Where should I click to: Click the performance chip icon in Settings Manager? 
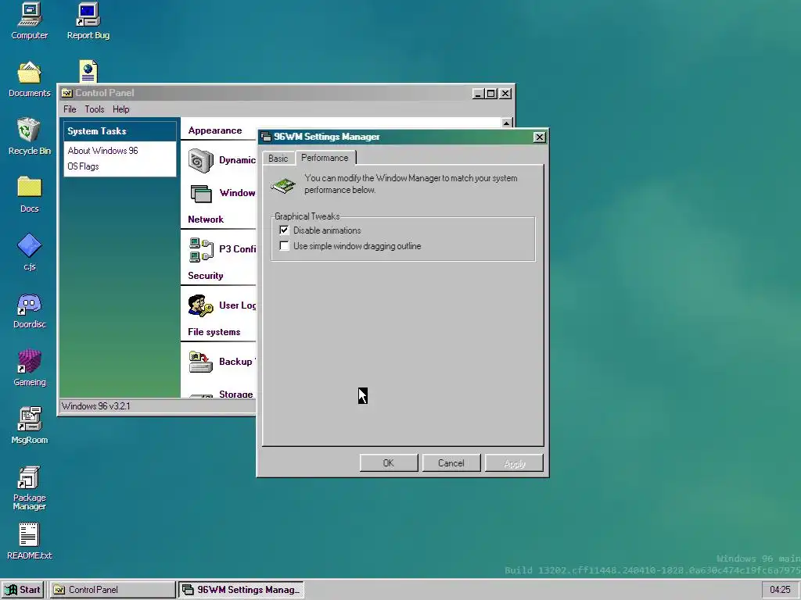click(283, 185)
